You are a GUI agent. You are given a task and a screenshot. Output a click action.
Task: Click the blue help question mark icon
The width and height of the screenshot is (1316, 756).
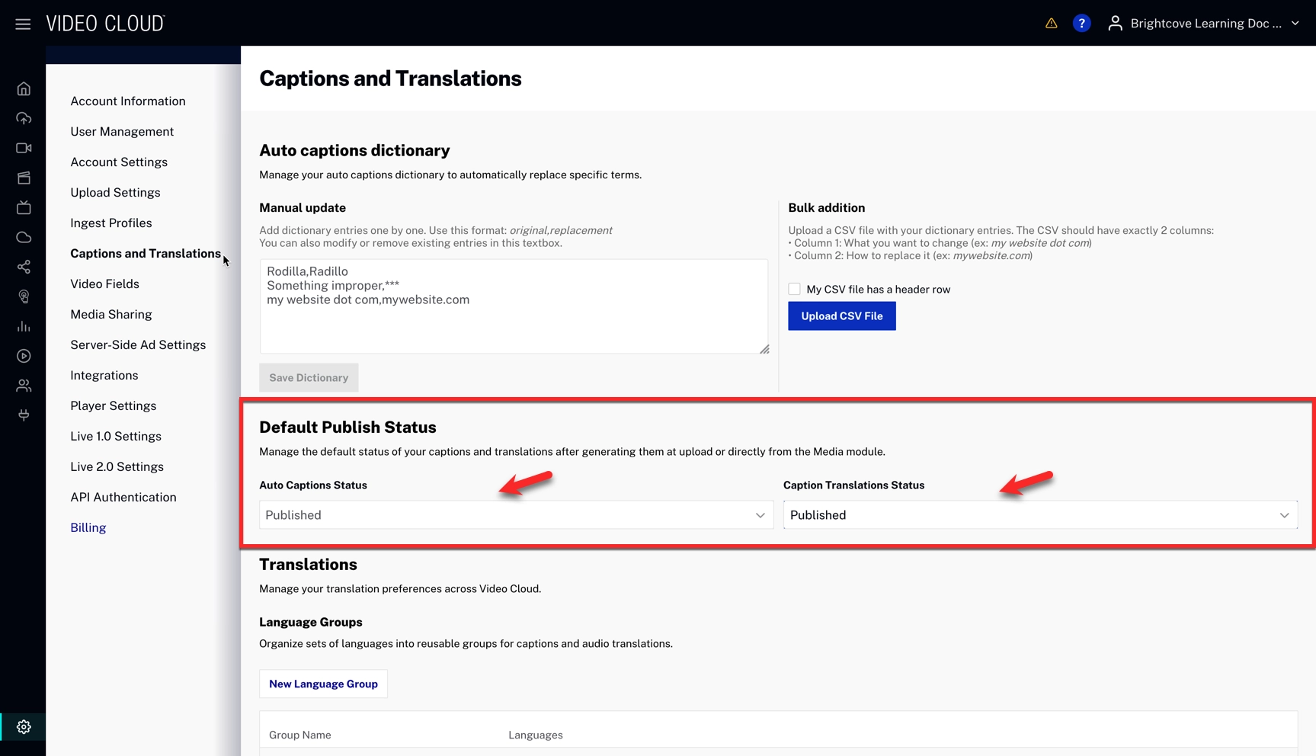pos(1081,24)
